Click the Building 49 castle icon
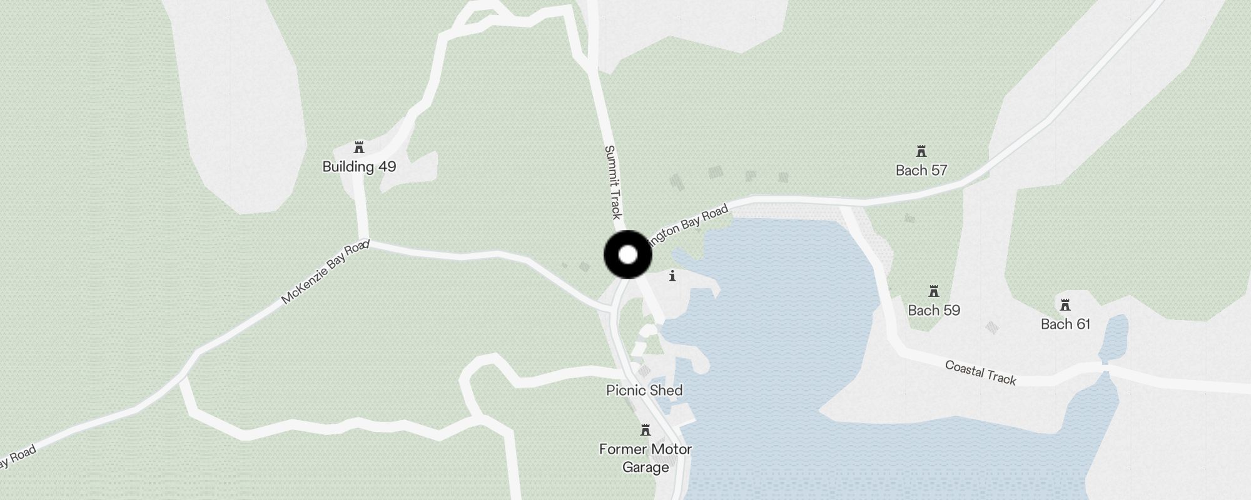1251x500 pixels. 359,148
